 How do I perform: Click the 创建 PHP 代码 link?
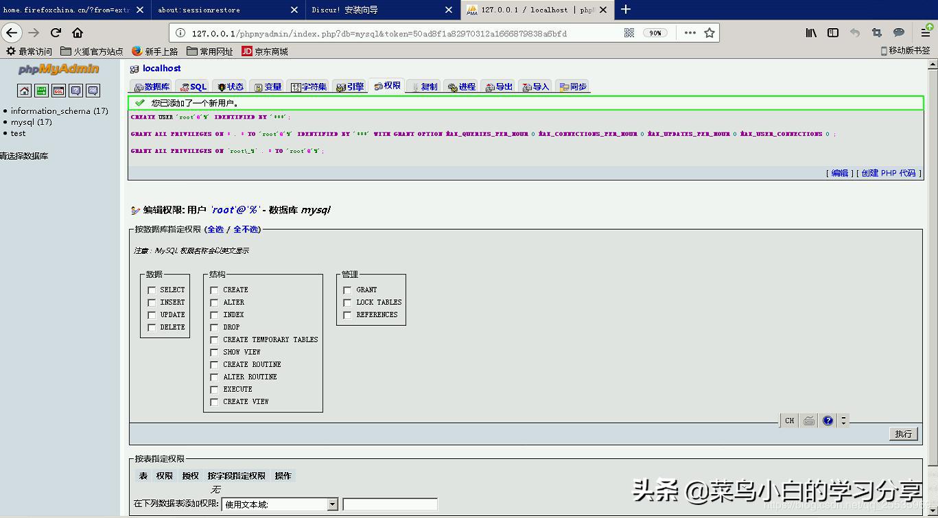click(x=889, y=173)
